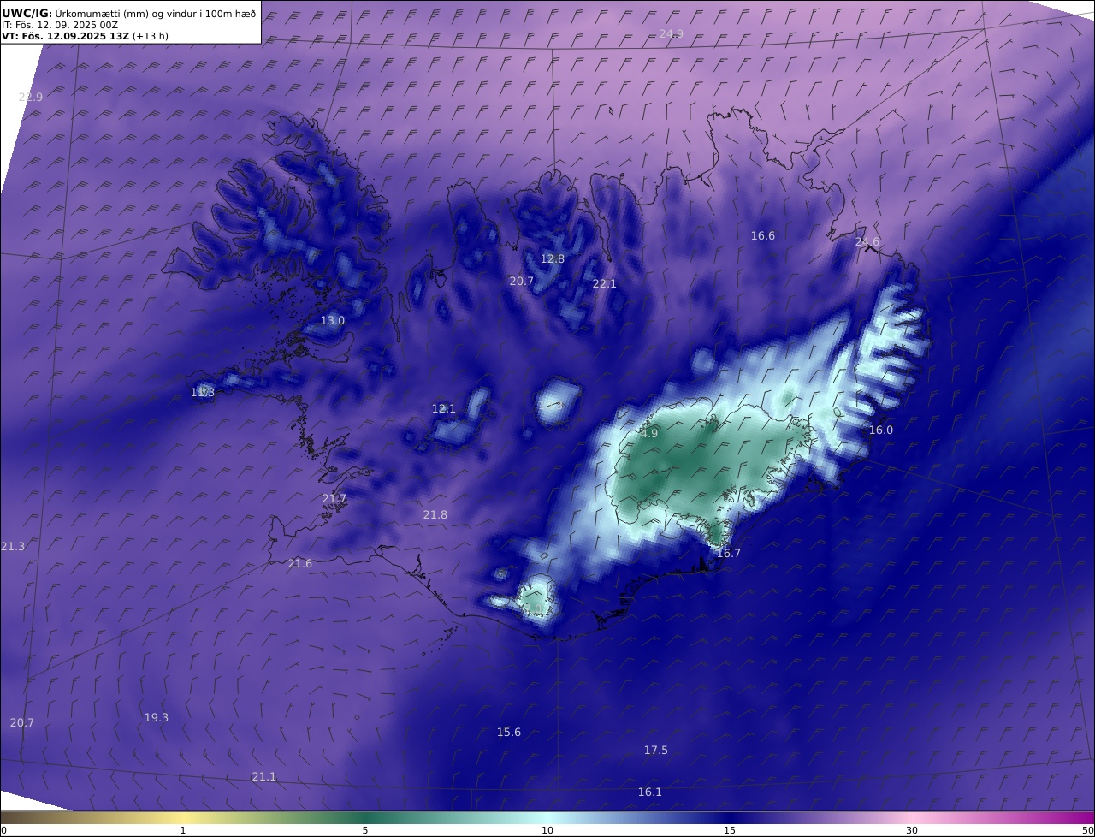This screenshot has height=837, width=1095.
Task: Click the 21.6 value label
Action: (300, 563)
